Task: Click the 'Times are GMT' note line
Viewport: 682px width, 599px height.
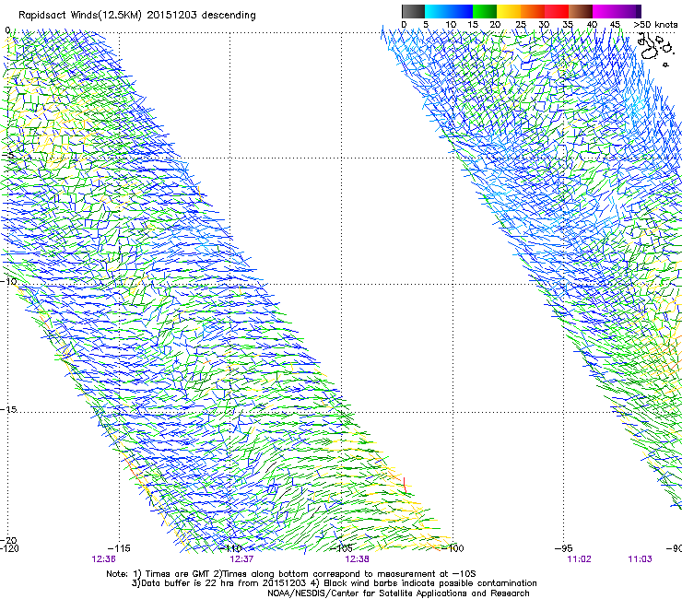Action: [291, 574]
